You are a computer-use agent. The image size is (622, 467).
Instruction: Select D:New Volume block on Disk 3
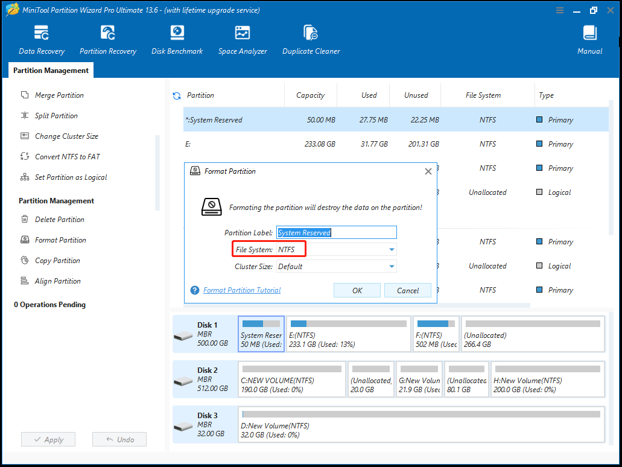pos(421,425)
